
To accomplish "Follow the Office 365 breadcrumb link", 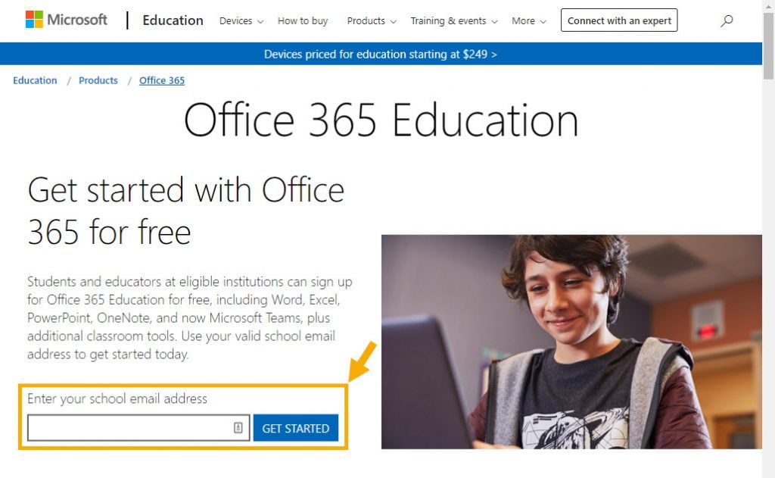I will [162, 80].
